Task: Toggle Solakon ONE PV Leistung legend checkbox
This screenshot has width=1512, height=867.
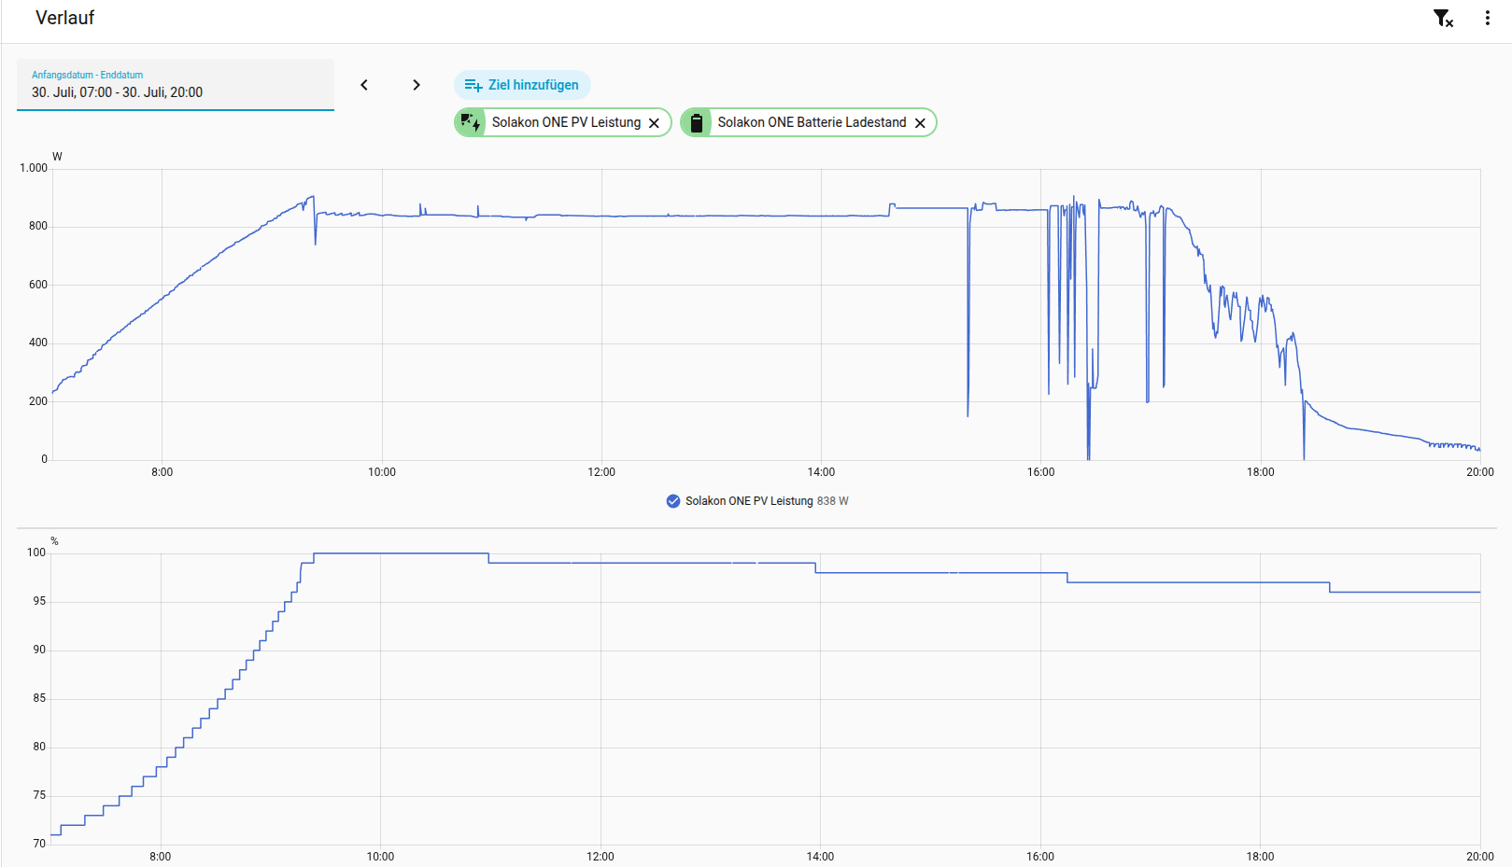Action: (673, 501)
